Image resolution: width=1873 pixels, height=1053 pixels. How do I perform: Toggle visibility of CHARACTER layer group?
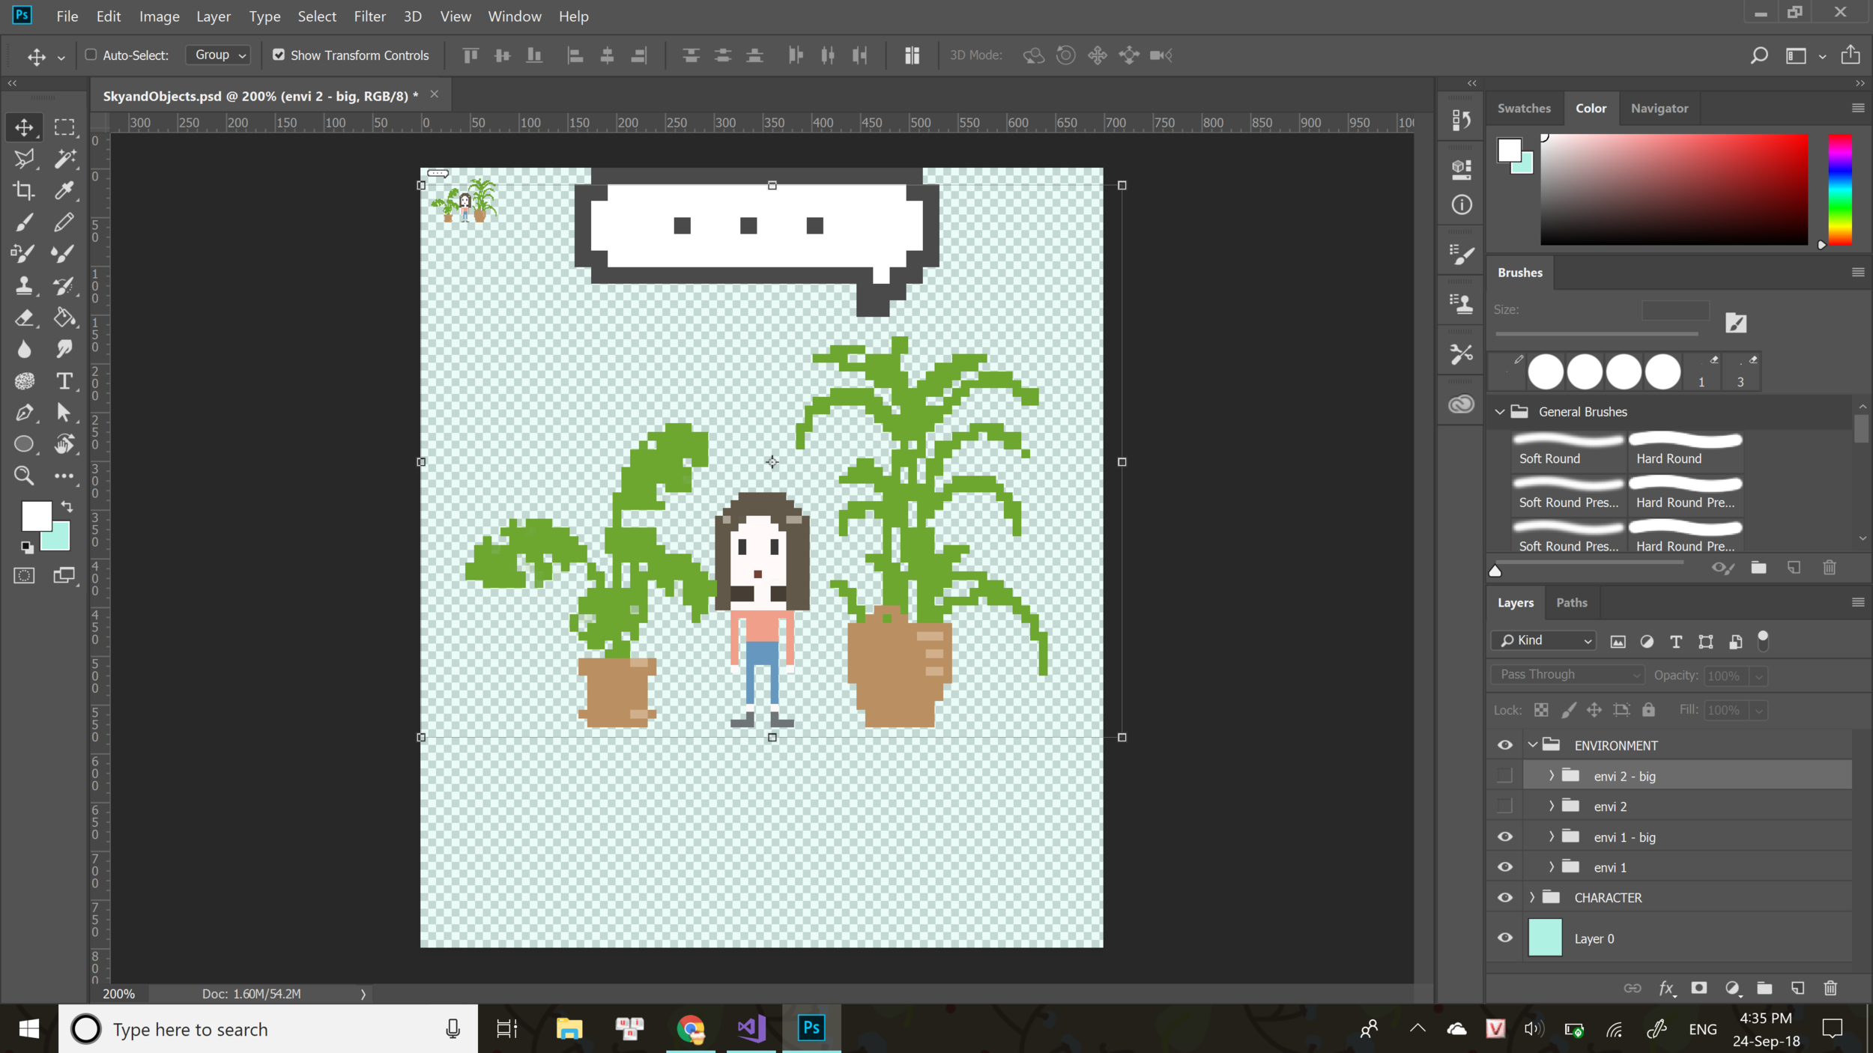(1505, 897)
